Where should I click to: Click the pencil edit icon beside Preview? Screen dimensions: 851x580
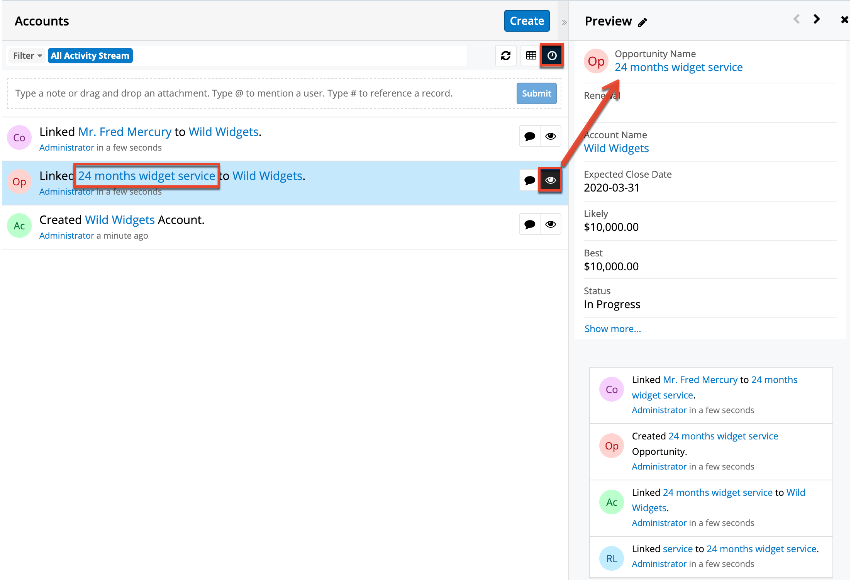[642, 22]
